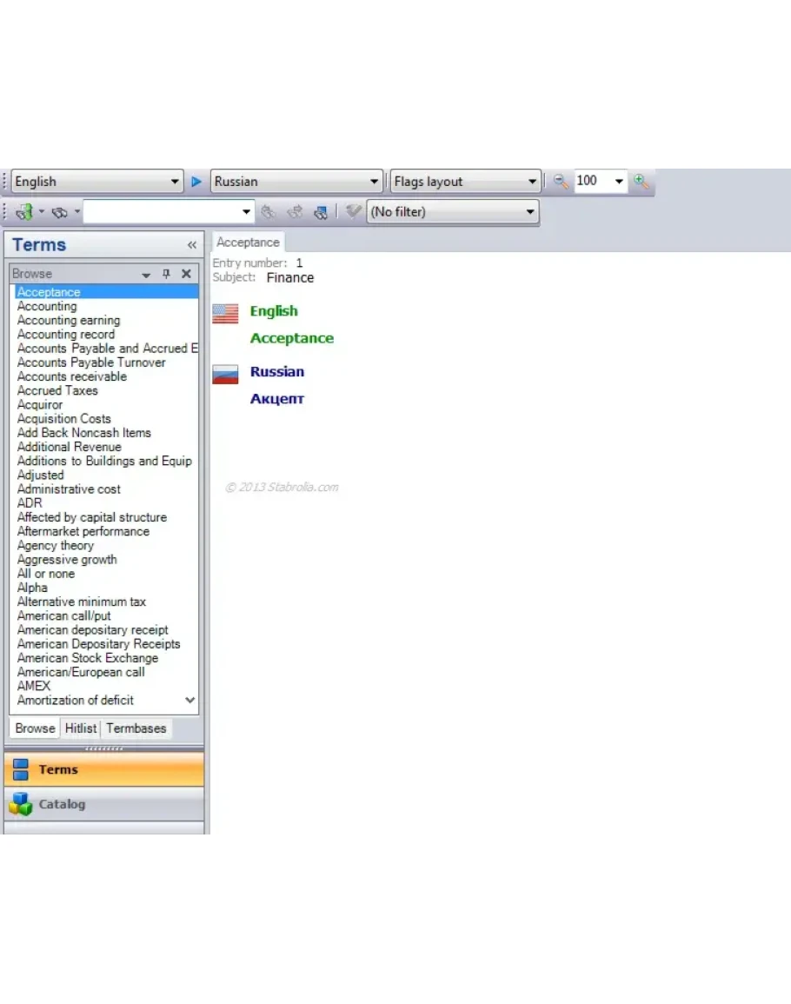Screen dimensions: 791x1004
Task: Click the zoom in magnifier icon
Action: [641, 182]
